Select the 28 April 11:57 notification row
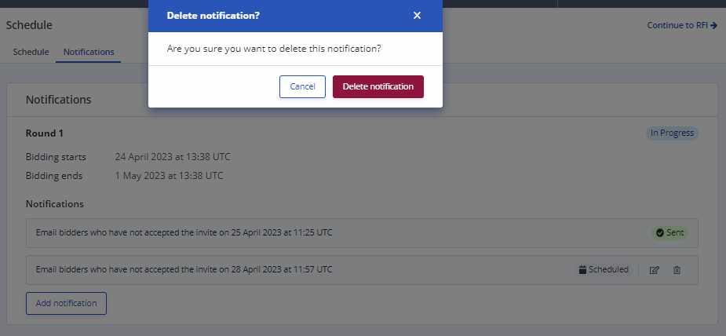The image size is (726, 336). [362, 270]
